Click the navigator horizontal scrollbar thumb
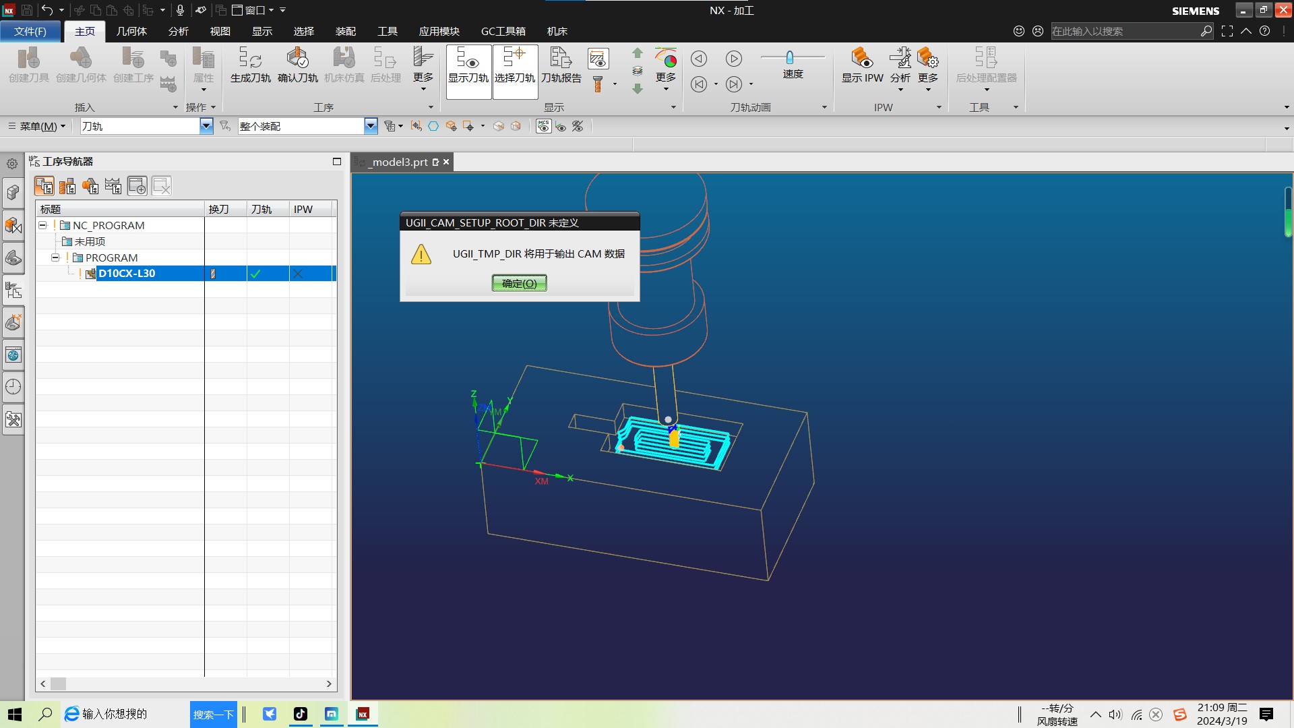The width and height of the screenshot is (1294, 728). coord(59,684)
